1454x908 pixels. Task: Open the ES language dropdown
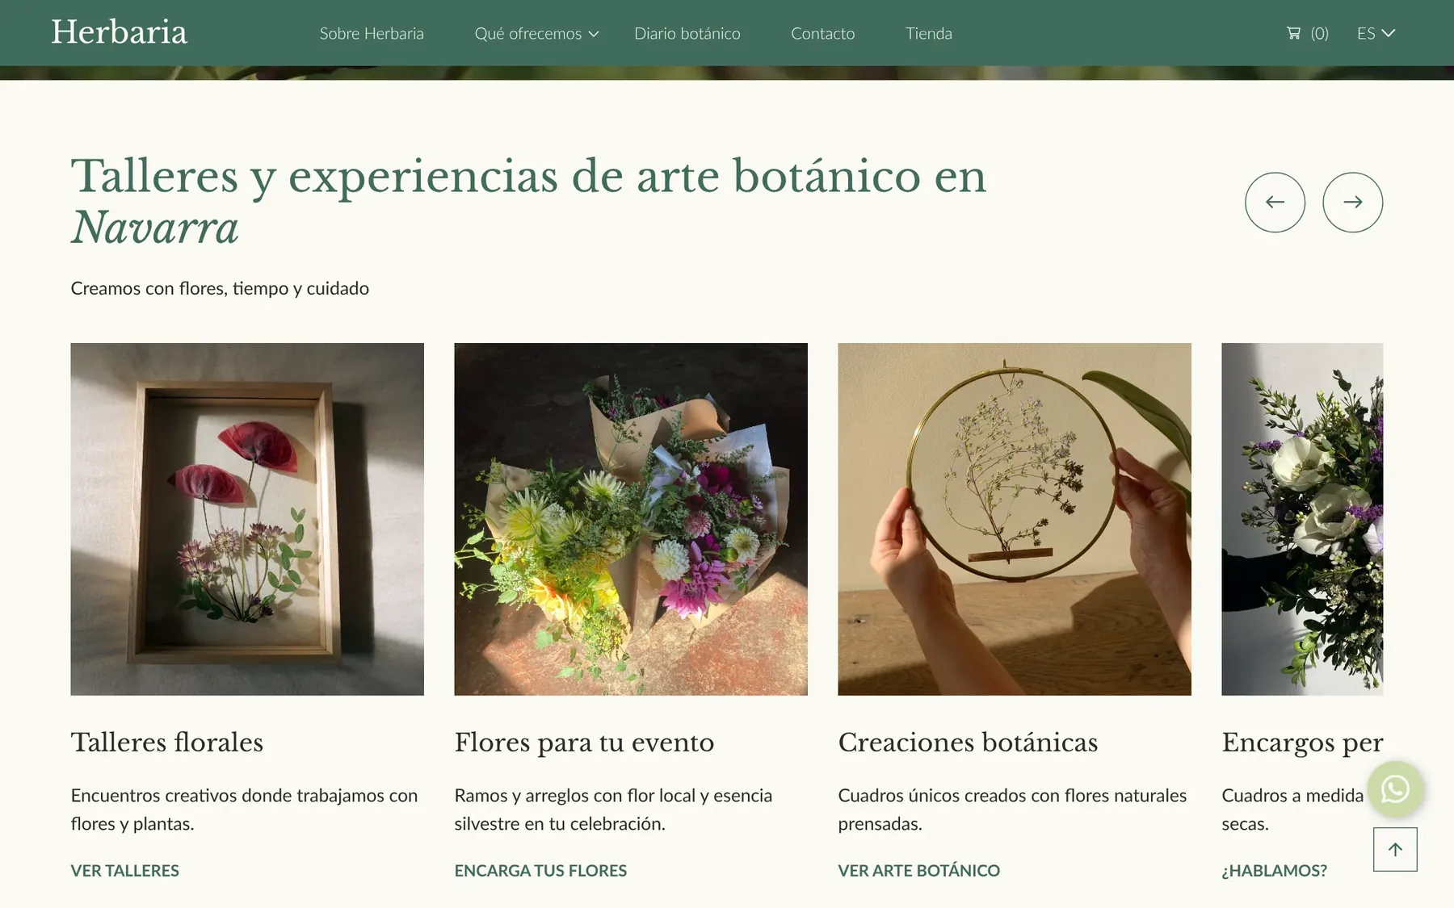pyautogui.click(x=1376, y=33)
